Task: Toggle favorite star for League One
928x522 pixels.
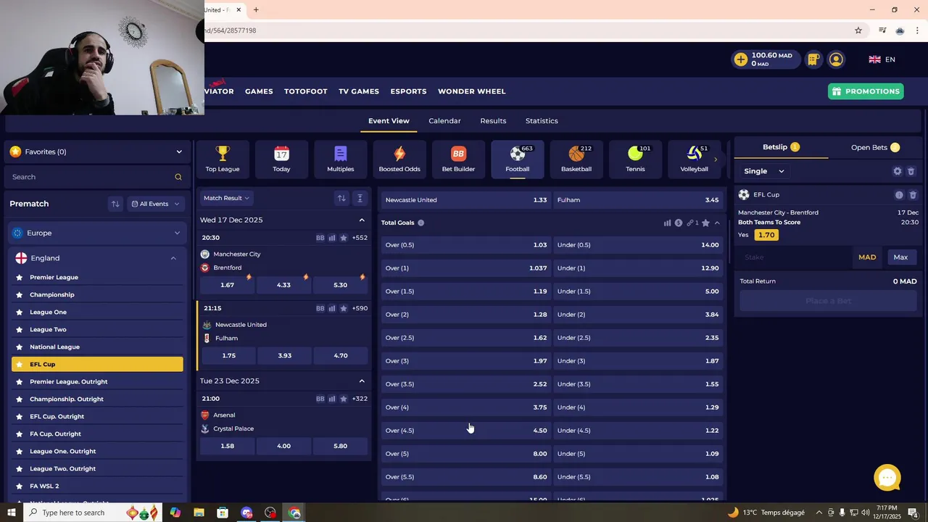Action: (20, 312)
